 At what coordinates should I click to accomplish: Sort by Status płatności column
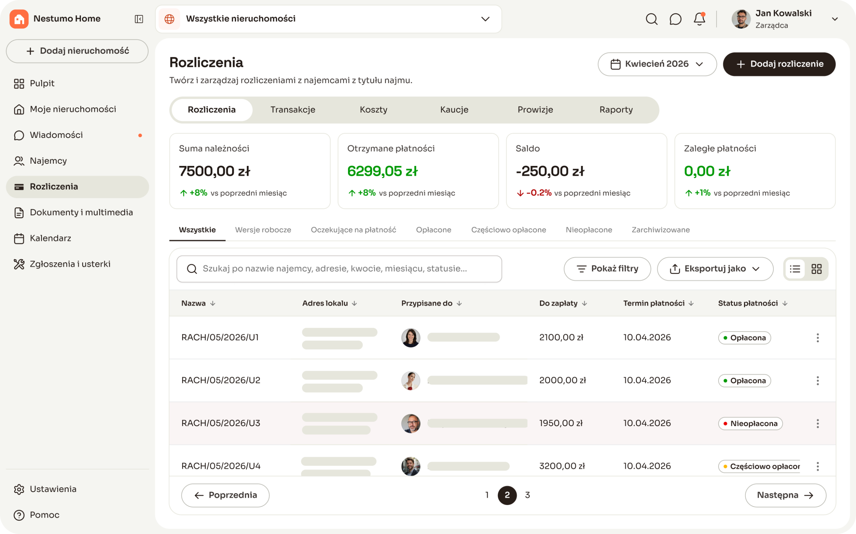pyautogui.click(x=785, y=303)
